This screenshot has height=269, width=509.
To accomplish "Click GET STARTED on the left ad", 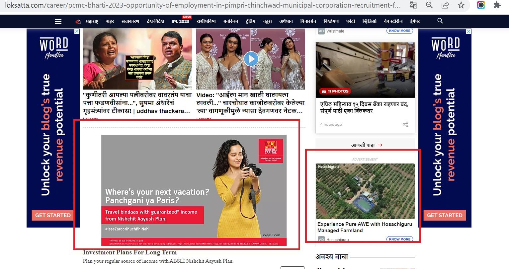I will click(x=53, y=215).
